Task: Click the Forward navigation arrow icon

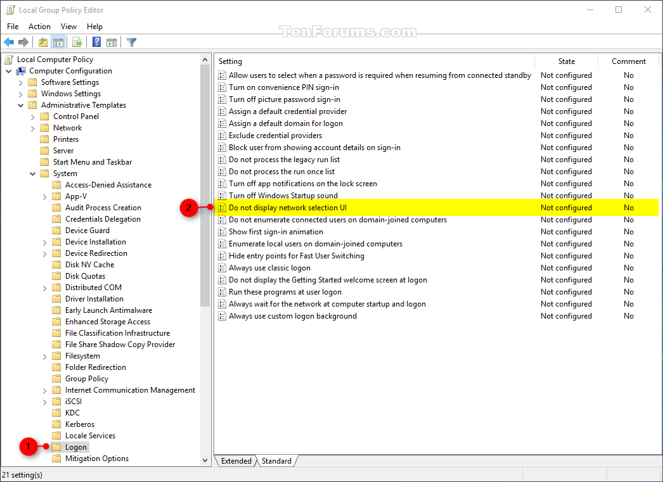Action: [x=23, y=42]
